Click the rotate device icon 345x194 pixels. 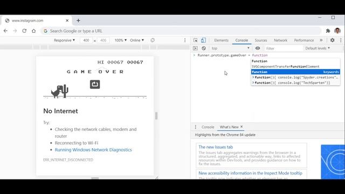point(153,40)
